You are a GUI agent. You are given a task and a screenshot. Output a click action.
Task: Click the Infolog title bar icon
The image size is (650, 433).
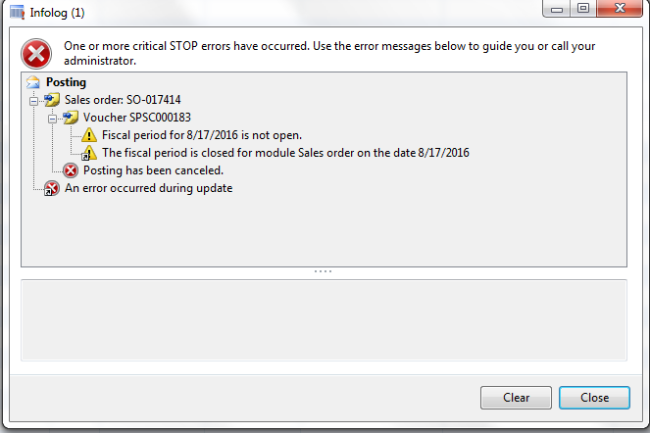pos(17,12)
